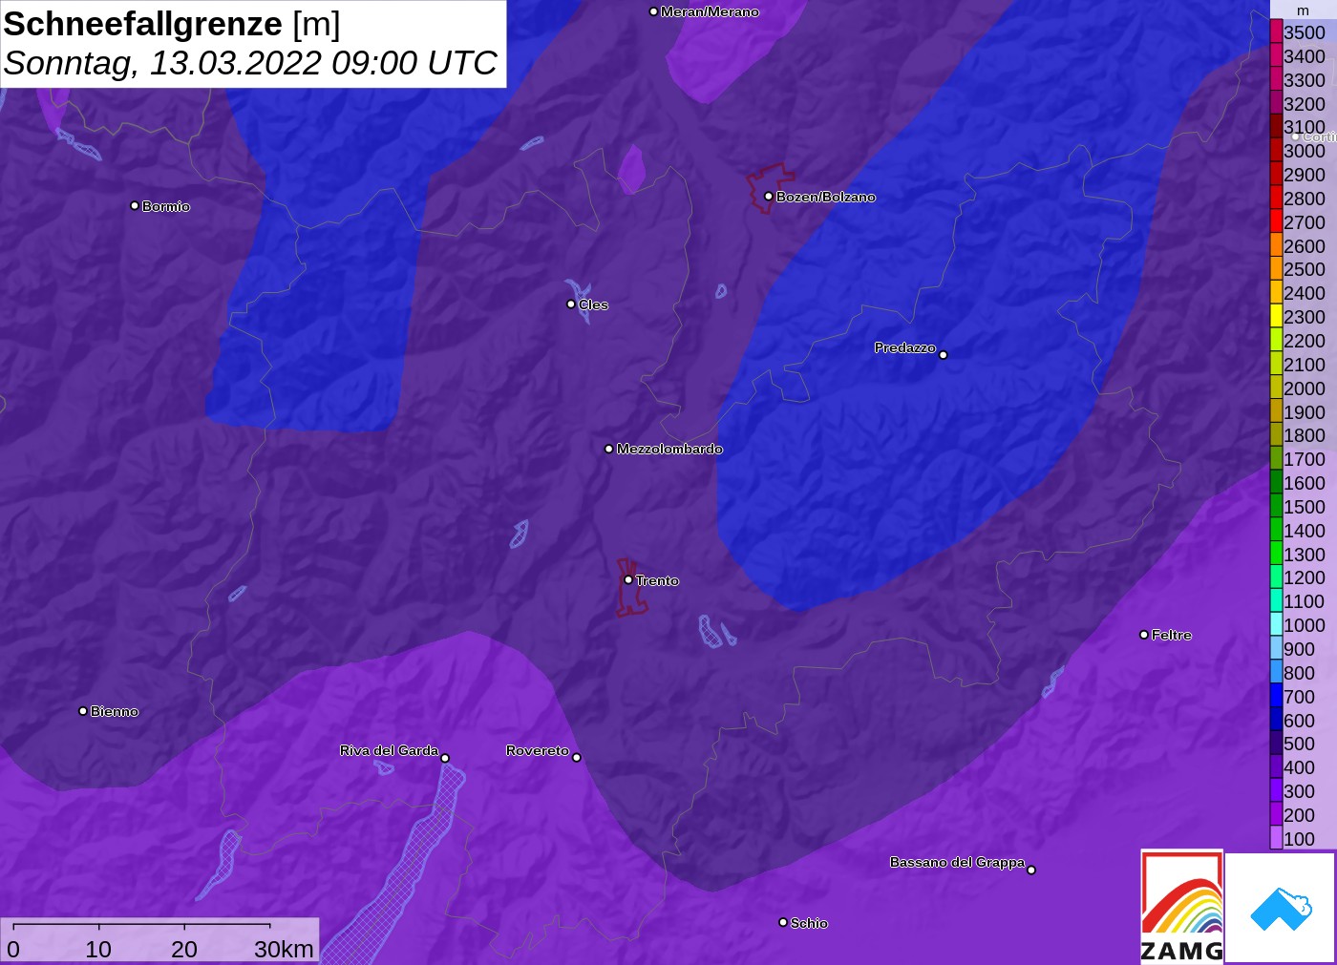Click the 2700 m red legend swatch
This screenshot has height=965, width=1337.
pyautogui.click(x=1276, y=221)
